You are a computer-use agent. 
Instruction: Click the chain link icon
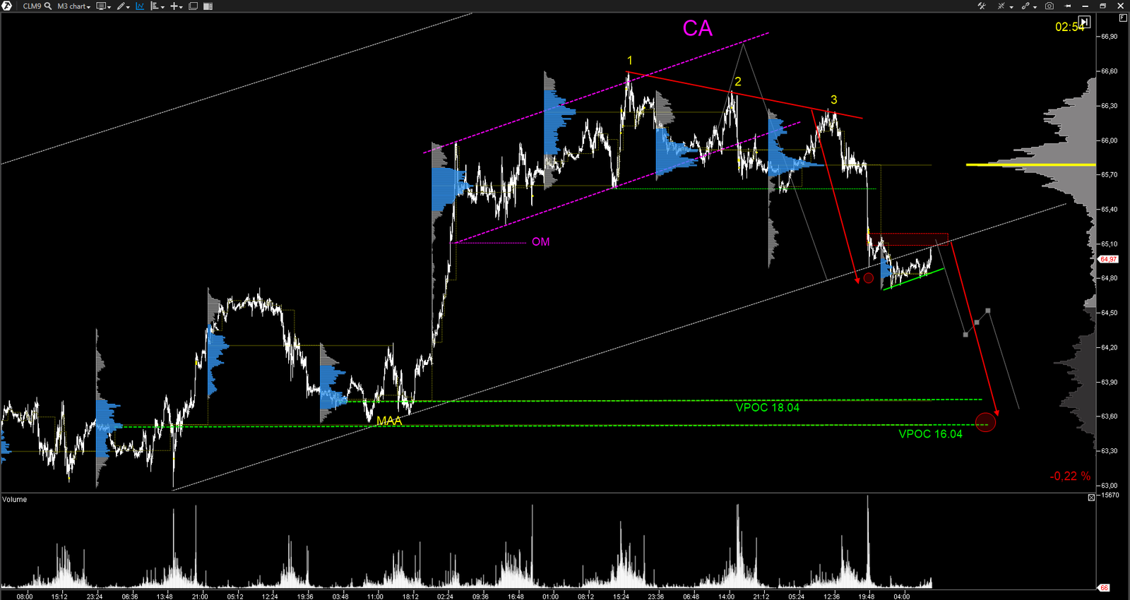click(1026, 6)
